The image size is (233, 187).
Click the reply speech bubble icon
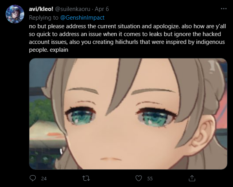tap(33, 178)
